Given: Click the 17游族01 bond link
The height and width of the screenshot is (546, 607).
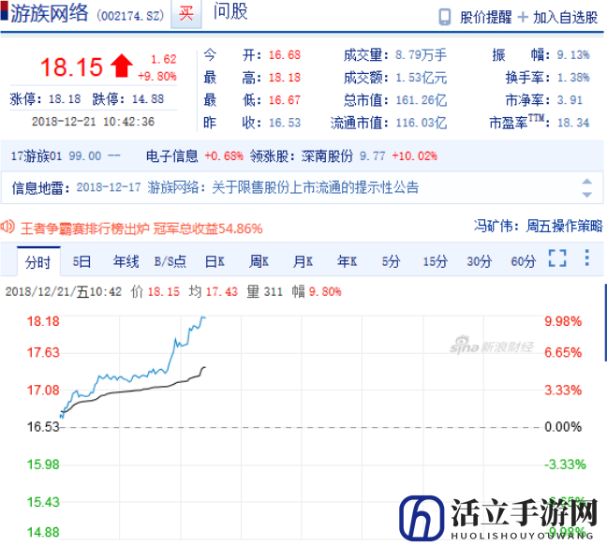Looking at the screenshot, I should pyautogui.click(x=37, y=156).
